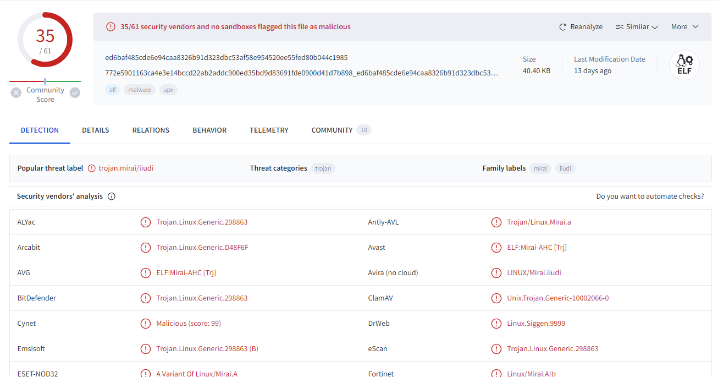Click the ELF file type icon

pos(684,65)
